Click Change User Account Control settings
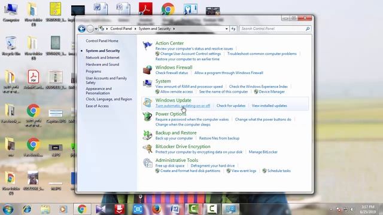This screenshot has width=383, height=215. click(x=190, y=54)
